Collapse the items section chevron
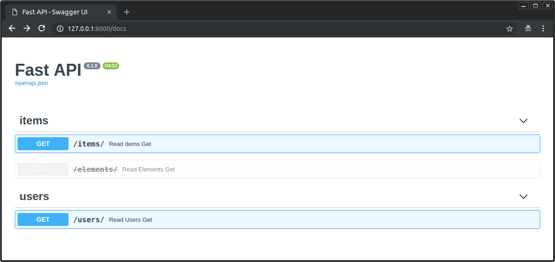 click(x=524, y=121)
